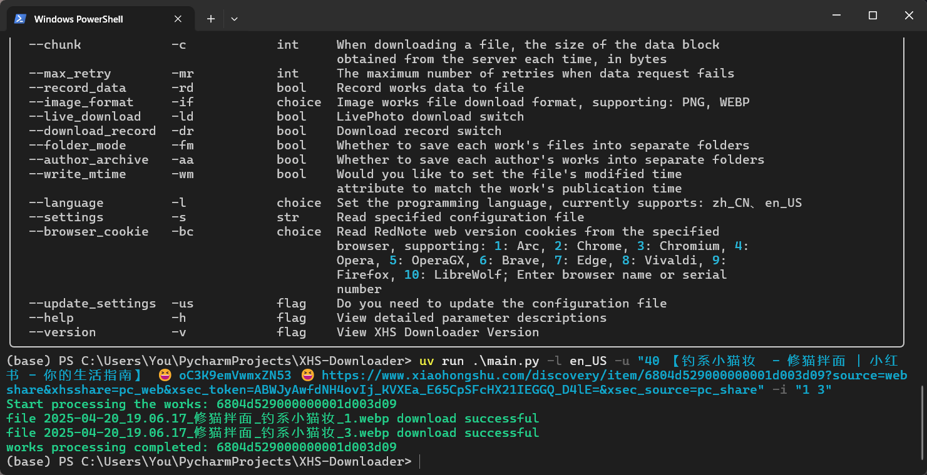Click the --version option text
The width and height of the screenshot is (927, 475).
62,332
